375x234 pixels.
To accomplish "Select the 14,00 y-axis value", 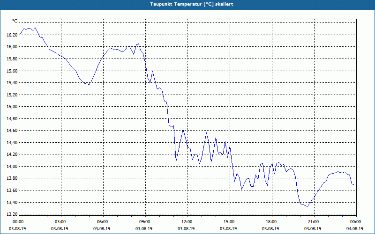I will click(x=12, y=167).
